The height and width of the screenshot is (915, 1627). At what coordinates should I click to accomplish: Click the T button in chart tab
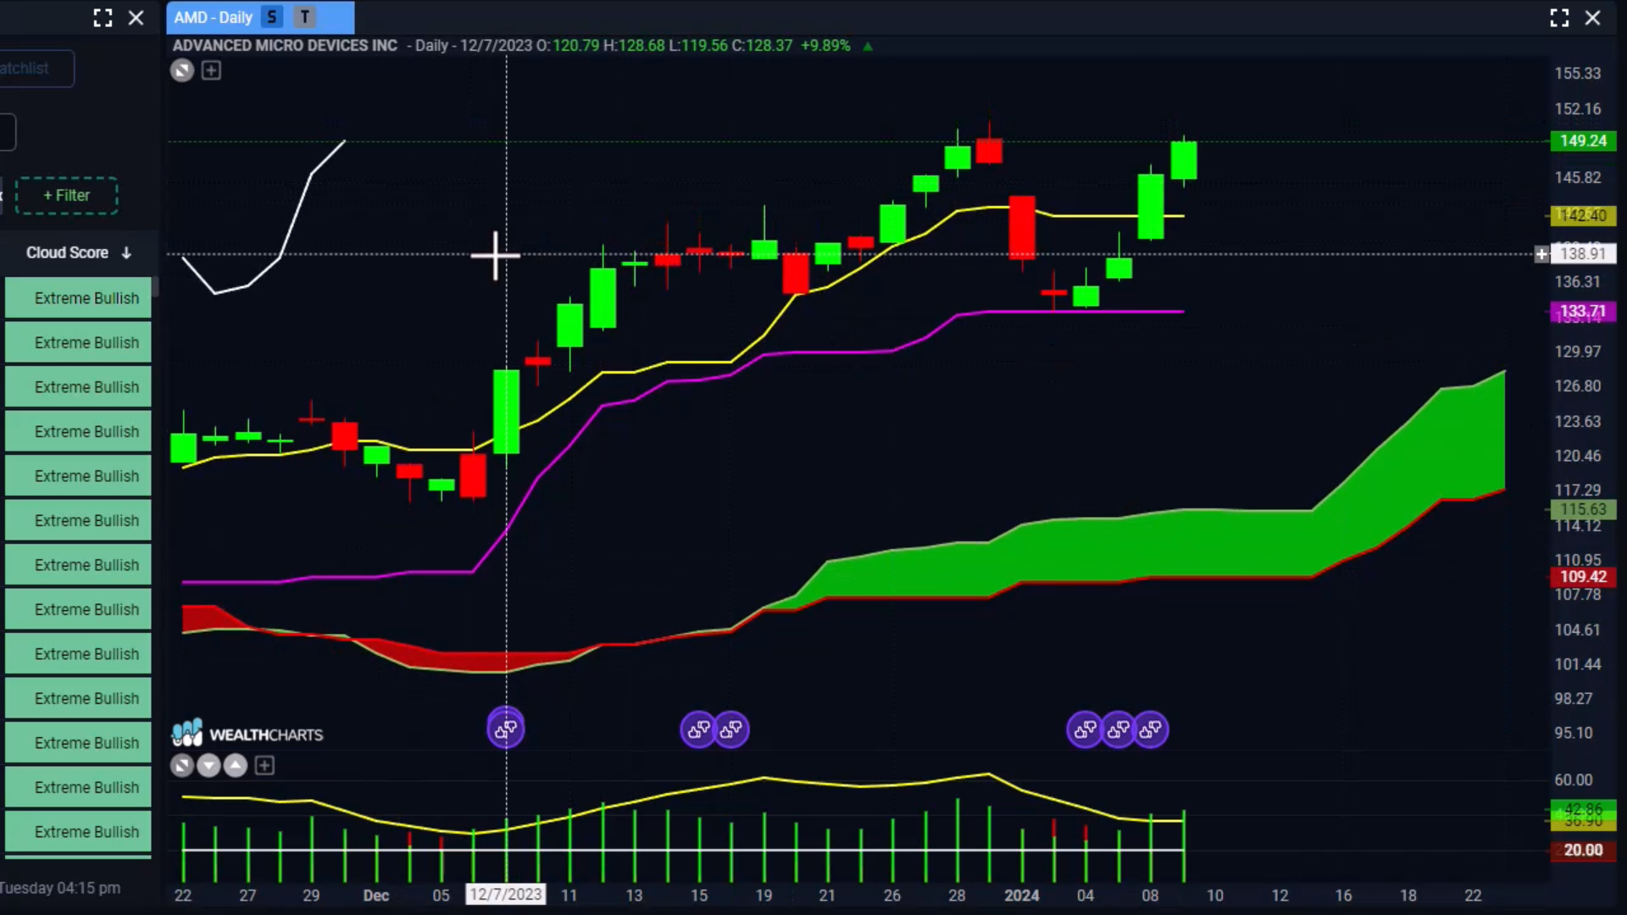click(x=305, y=17)
